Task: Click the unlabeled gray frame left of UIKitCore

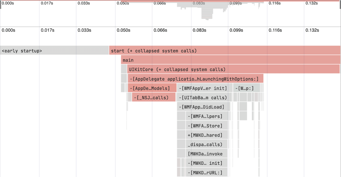Action: click(124, 69)
